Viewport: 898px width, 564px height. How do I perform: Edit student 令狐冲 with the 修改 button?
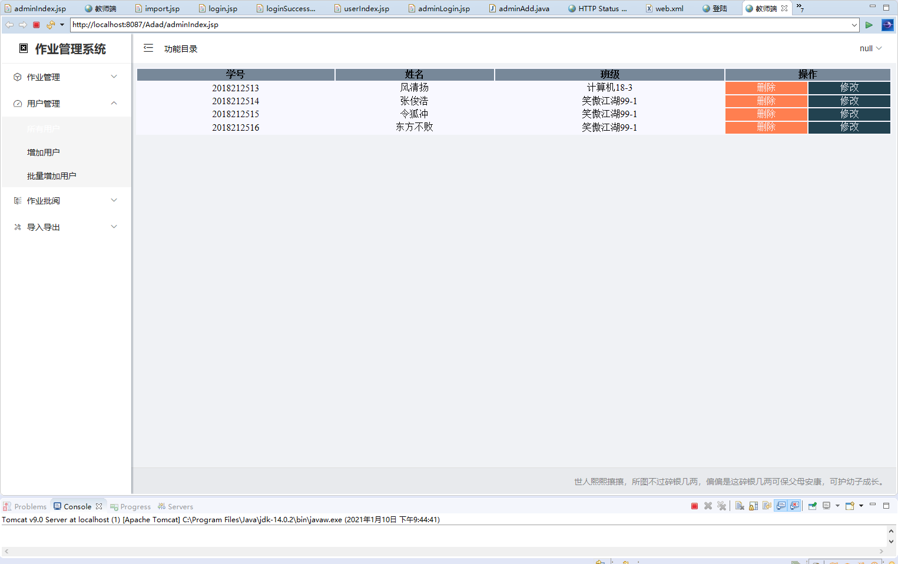(849, 114)
